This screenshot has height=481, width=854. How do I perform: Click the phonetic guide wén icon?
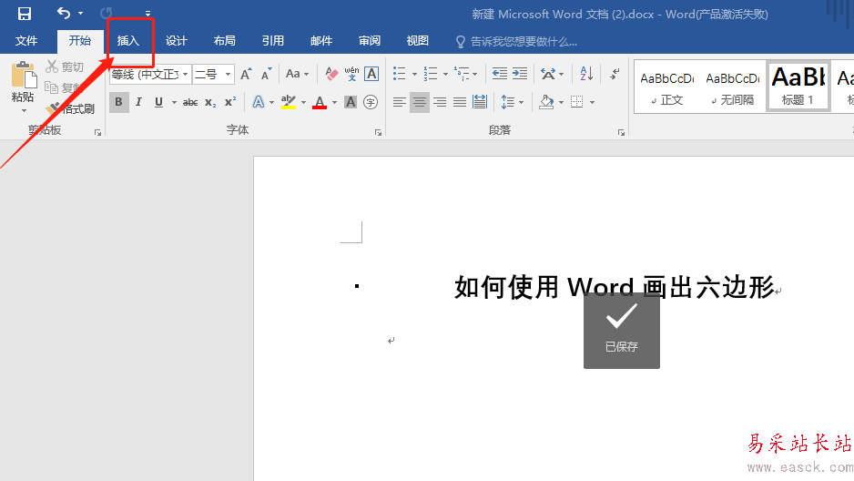[351, 74]
